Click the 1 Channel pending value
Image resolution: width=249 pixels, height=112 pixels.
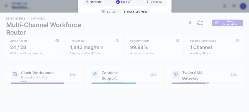[x=201, y=47]
